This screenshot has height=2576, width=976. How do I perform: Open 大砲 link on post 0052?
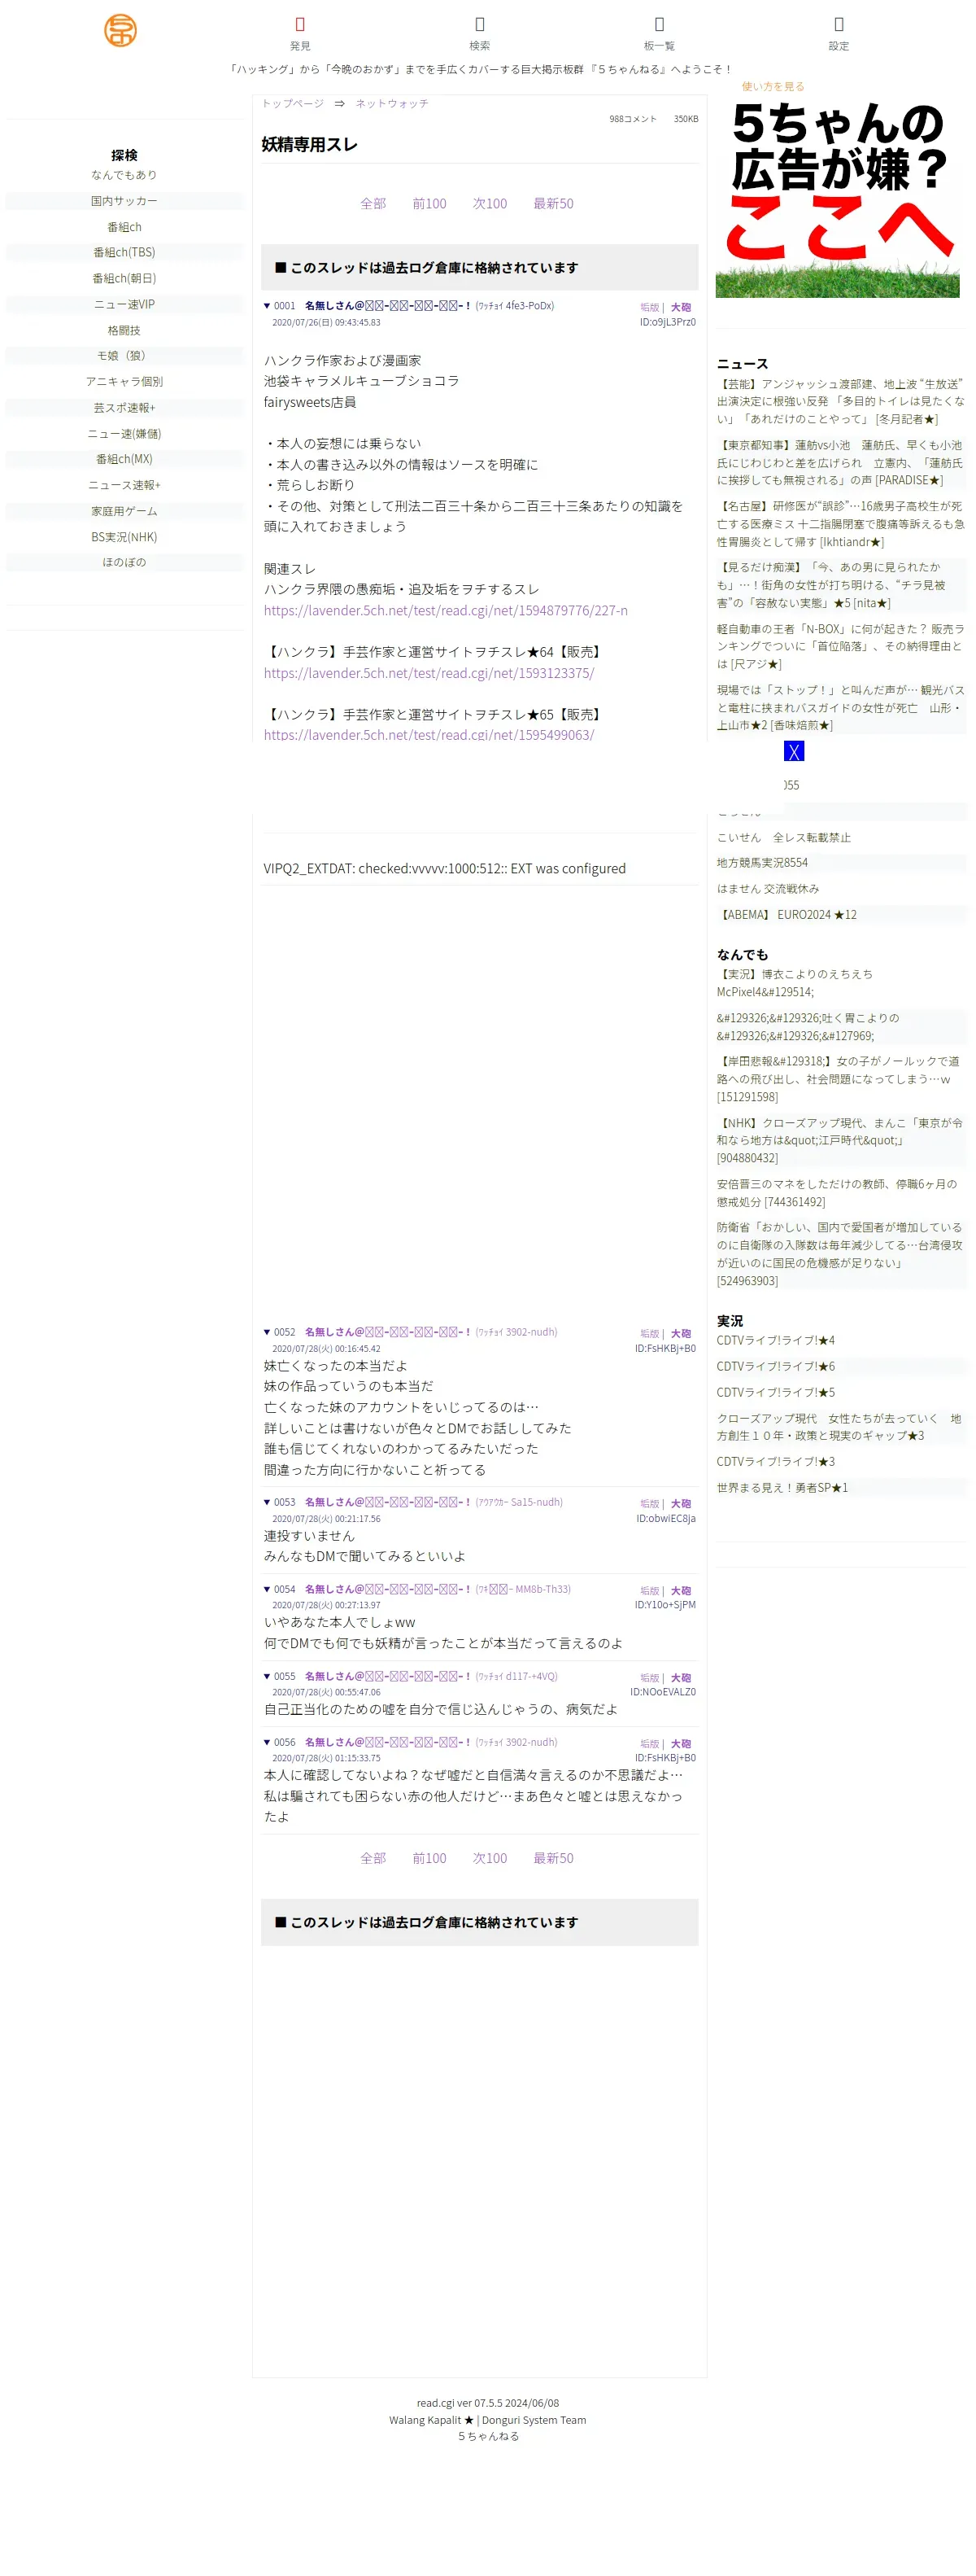[x=680, y=1334]
